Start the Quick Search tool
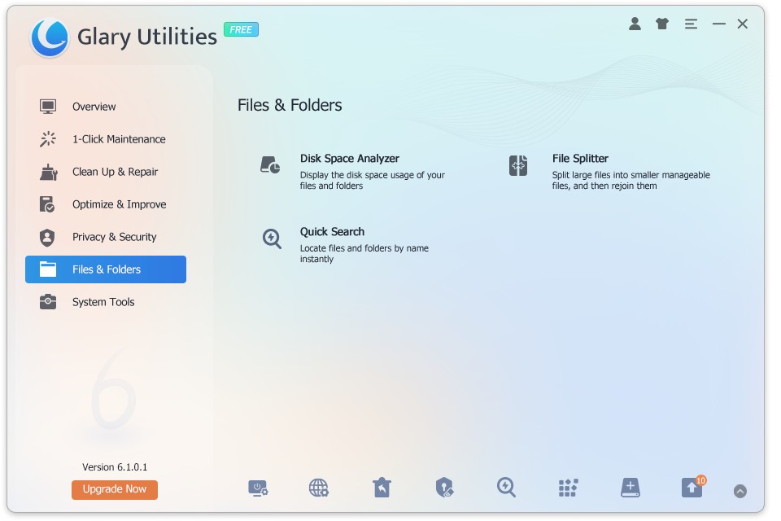The height and width of the screenshot is (521, 781). [332, 232]
